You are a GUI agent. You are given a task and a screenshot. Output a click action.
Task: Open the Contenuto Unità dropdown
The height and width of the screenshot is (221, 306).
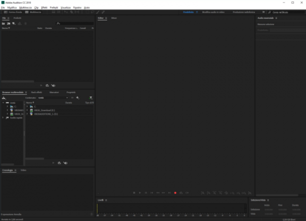click(53, 98)
